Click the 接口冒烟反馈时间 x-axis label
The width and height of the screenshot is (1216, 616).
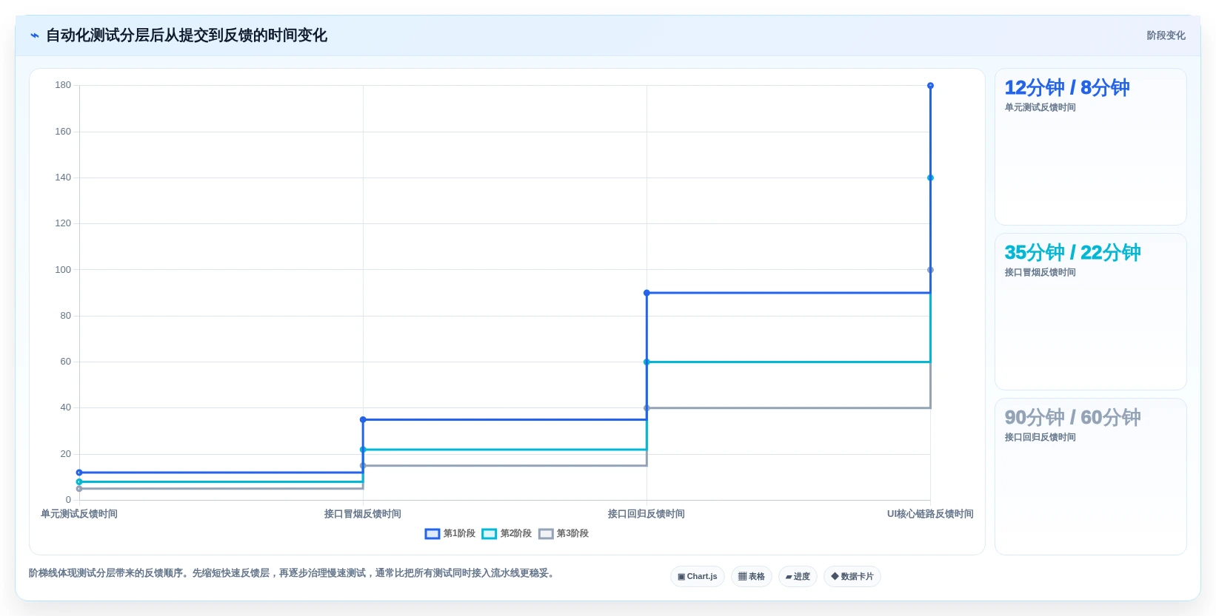click(363, 514)
